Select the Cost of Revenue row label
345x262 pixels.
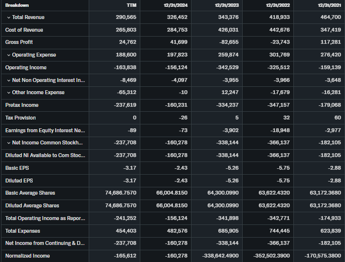[24, 30]
